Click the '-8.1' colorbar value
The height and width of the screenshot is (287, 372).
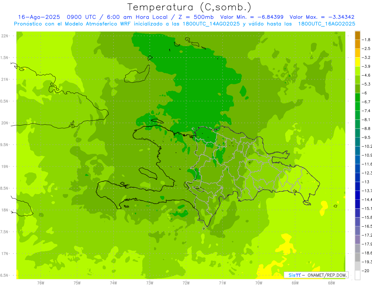point(366,120)
